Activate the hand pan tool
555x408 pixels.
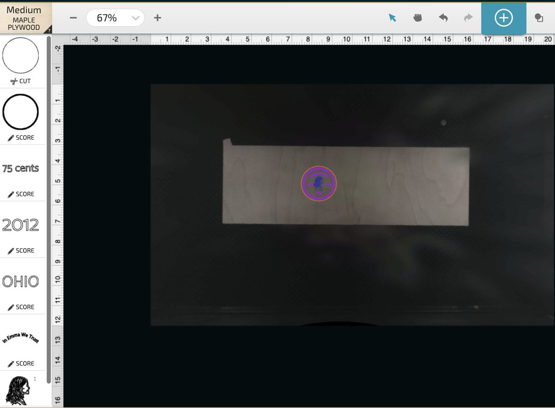click(x=418, y=18)
